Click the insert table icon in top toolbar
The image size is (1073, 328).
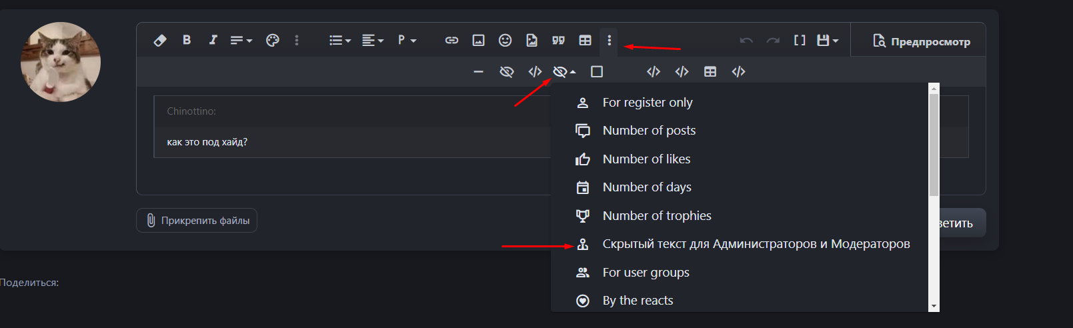coord(585,41)
